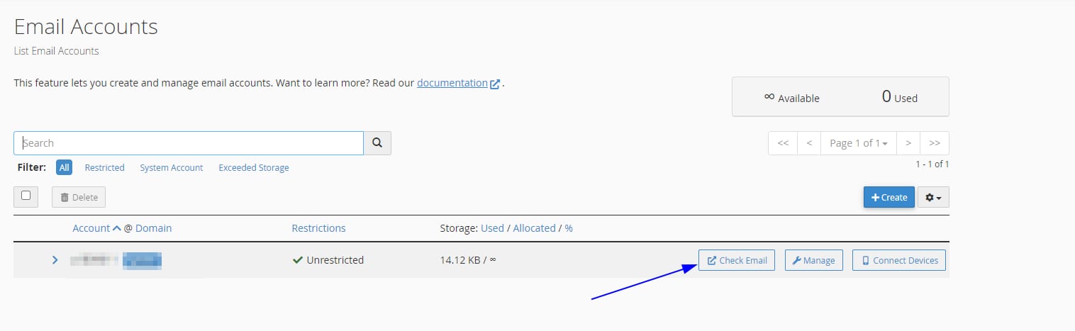Go to the last page button
Image resolution: width=1075 pixels, height=331 pixels.
934,143
